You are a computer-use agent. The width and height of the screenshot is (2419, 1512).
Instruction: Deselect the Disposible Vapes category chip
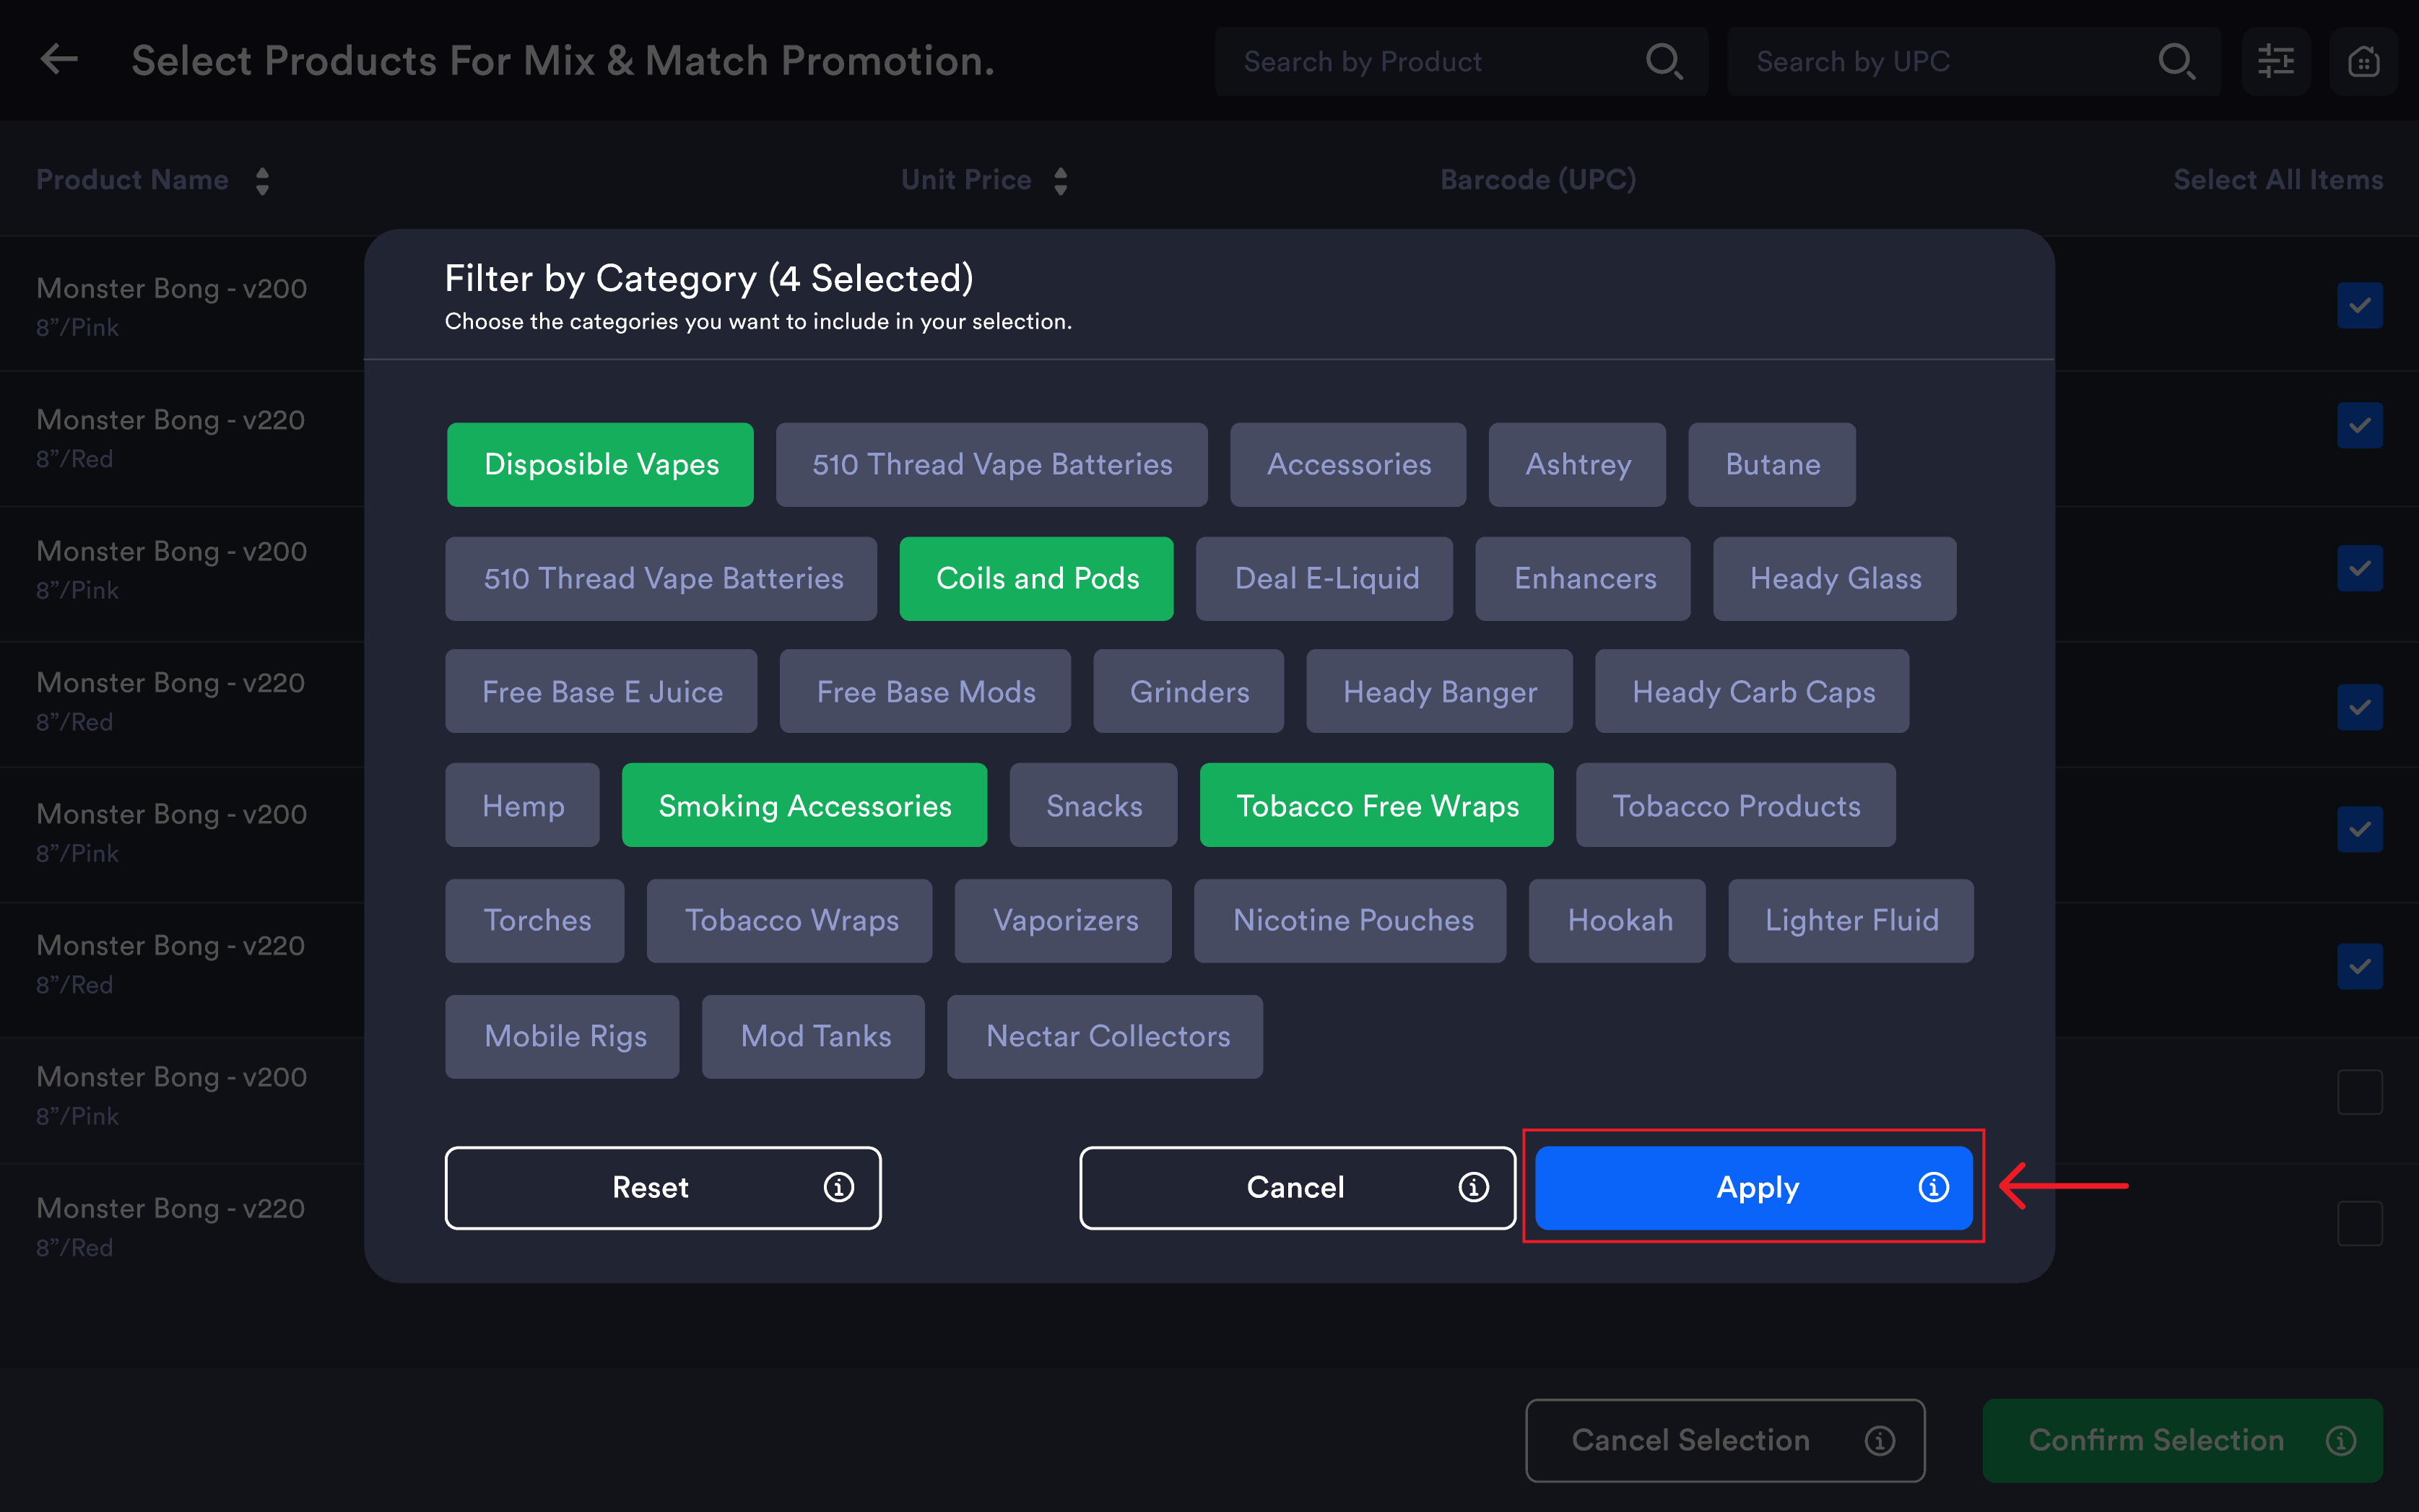[600, 464]
